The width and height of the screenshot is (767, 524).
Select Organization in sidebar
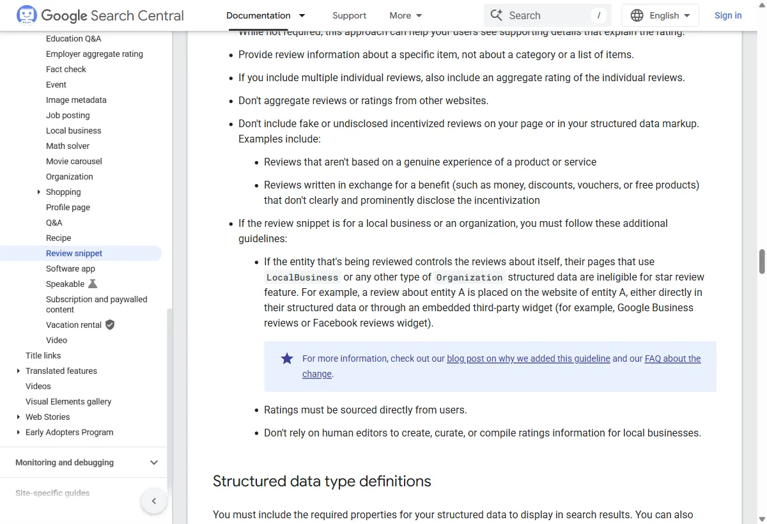tap(70, 176)
